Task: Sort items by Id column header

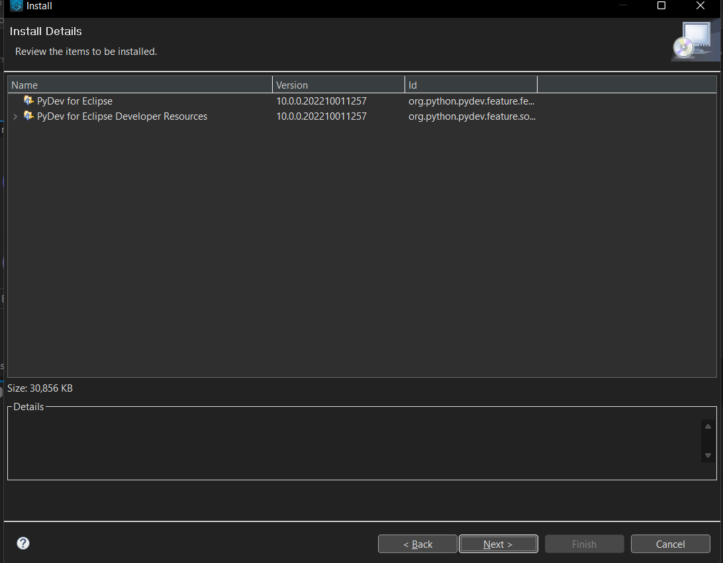Action: [471, 85]
